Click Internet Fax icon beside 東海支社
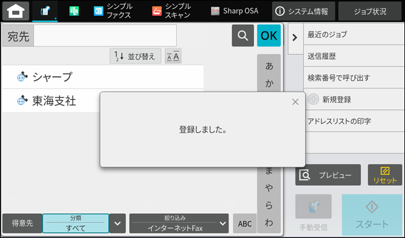Viewport: 405px width, 238px height. click(x=22, y=101)
